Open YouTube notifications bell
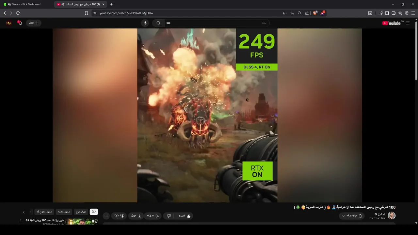Screen dimensions: 418x235 tap(20, 23)
